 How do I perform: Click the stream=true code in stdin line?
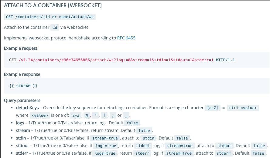pyautogui.click(x=105, y=138)
